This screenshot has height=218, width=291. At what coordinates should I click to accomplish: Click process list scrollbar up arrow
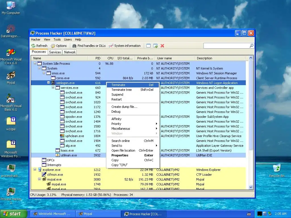coord(251,58)
